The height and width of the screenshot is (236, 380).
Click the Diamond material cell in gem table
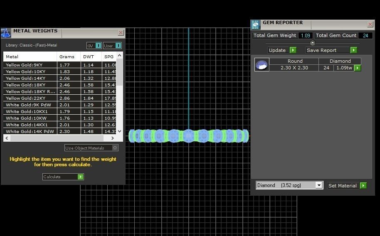[x=340, y=61]
